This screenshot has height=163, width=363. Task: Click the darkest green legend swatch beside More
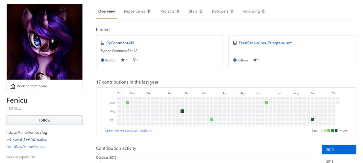[x=336, y=130]
